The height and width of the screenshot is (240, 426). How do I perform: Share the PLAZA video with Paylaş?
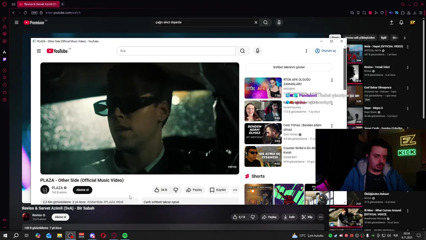tap(194, 190)
